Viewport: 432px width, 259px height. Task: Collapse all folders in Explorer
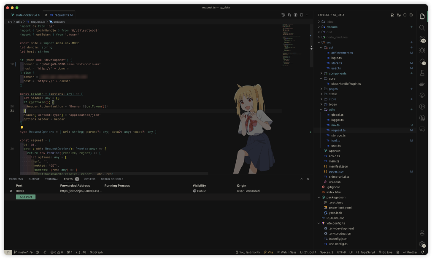tap(411, 15)
